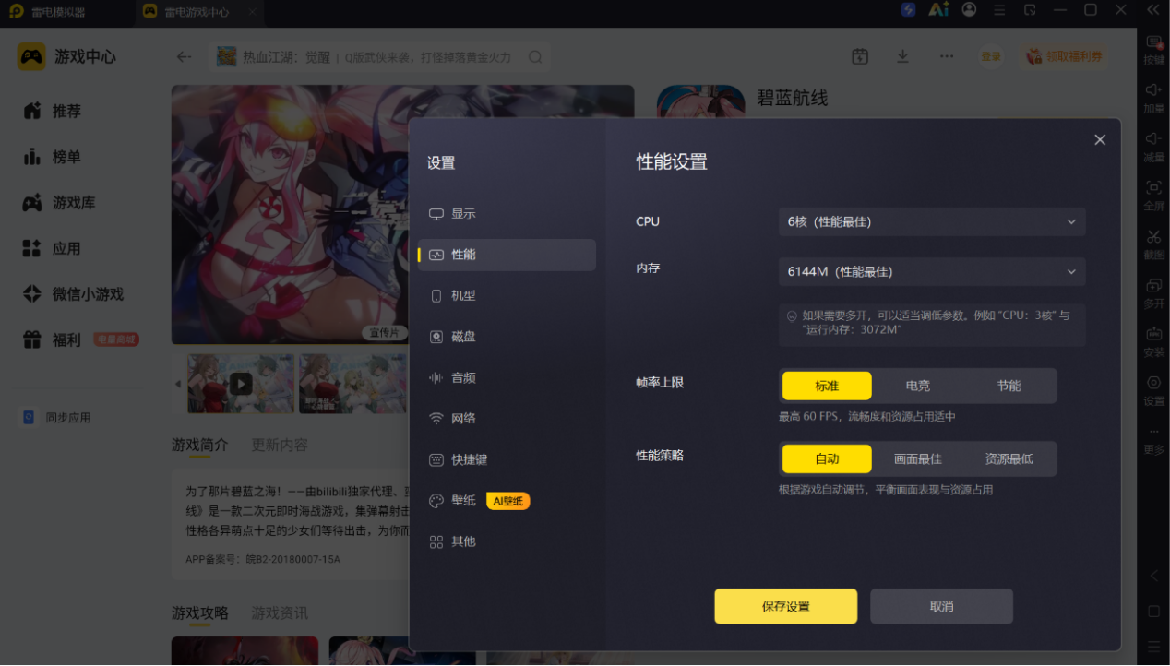Open the three-dot more menu in header
Image resolution: width=1170 pixels, height=666 pixels.
click(947, 56)
